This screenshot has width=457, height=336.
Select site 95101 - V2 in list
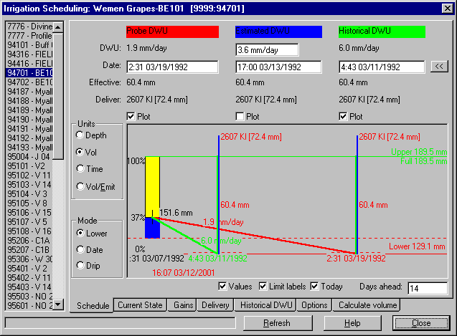29,166
